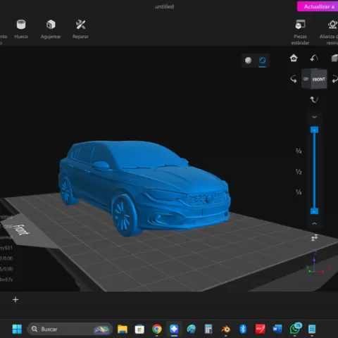Screen dimensions: 338x338
Task: Select the Hueco hollow tool
Action: point(21,29)
